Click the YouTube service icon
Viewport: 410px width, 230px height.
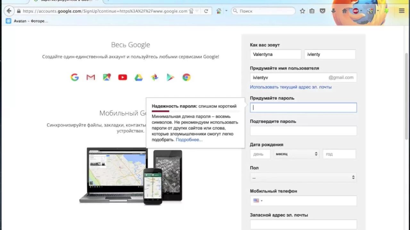(x=123, y=77)
